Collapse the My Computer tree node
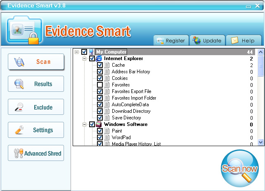This screenshot has width=265, height=191. pyautogui.click(x=76, y=52)
